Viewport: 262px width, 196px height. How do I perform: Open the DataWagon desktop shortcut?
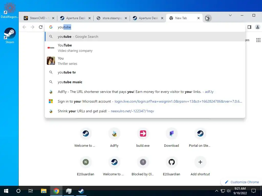[x=9, y=10]
